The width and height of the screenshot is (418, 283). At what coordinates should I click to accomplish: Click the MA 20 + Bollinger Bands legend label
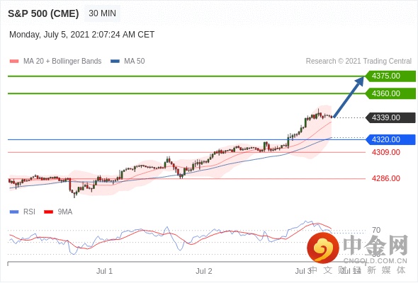coord(62,62)
